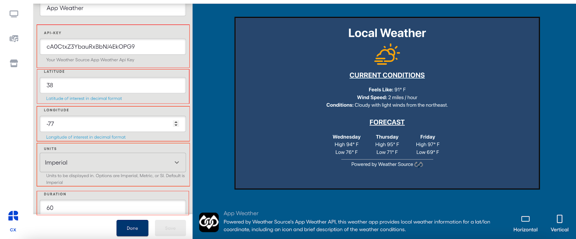The height and width of the screenshot is (239, 576).
Task: Click the App Weather name field
Action: 113,9
